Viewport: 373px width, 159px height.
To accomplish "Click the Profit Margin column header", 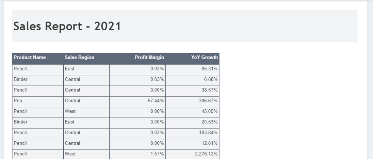I will pyautogui.click(x=149, y=57).
